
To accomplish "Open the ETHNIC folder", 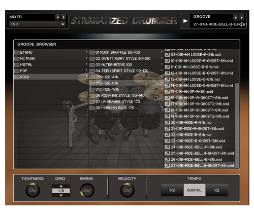I will pyautogui.click(x=51, y=52).
